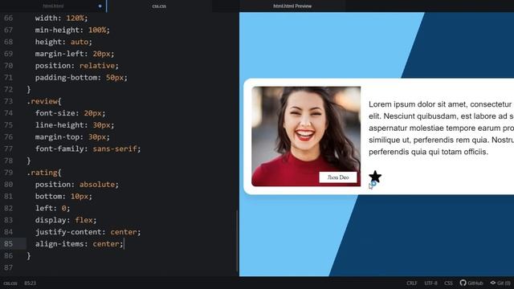Click the 'align-items: center;' code line

coord(79,244)
